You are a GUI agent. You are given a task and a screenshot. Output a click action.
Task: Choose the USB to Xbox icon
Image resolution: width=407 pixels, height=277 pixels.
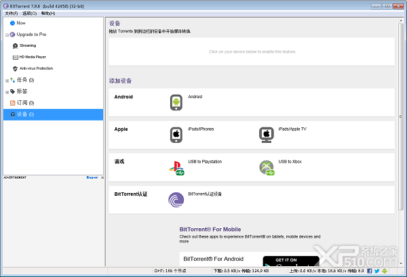click(x=267, y=168)
